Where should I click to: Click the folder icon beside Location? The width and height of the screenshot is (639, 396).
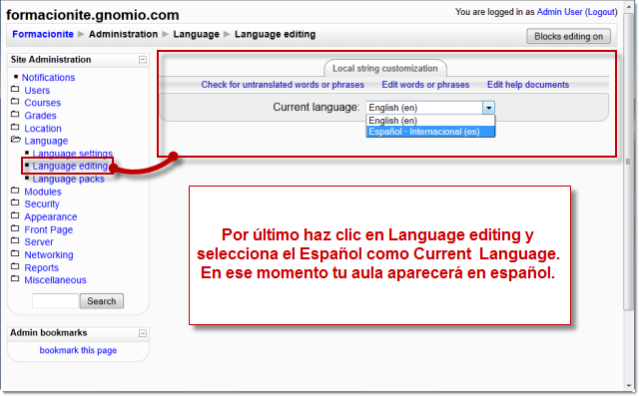pos(15,128)
